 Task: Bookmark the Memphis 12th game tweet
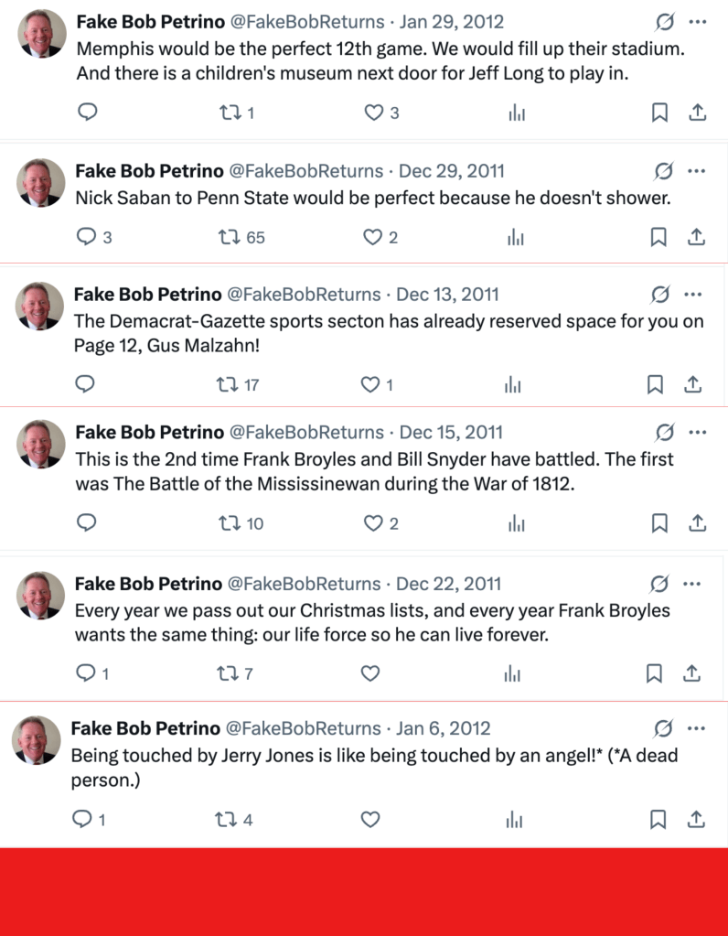[658, 113]
